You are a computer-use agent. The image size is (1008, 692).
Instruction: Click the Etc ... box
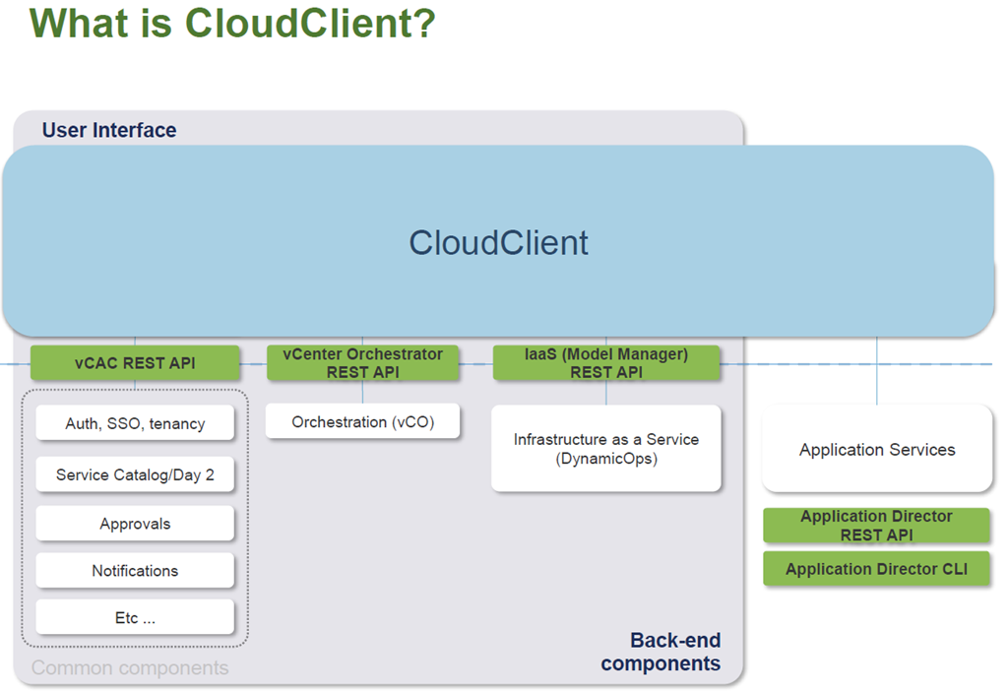(x=135, y=618)
